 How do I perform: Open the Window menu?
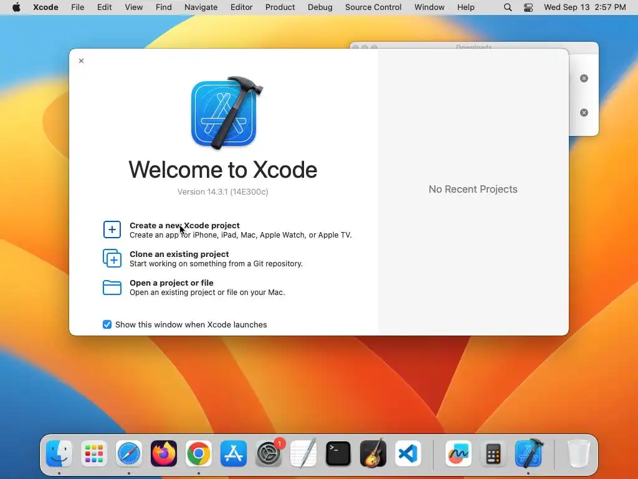[x=429, y=7]
